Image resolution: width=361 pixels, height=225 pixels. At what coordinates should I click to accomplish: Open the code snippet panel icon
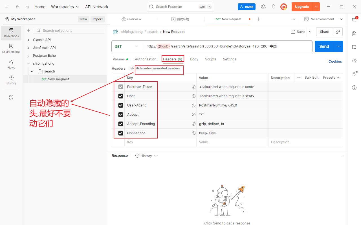[354, 61]
